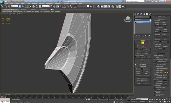Viewport: 171px width, 103px height.
Task: Click the Bridge button
Action: [138, 73]
